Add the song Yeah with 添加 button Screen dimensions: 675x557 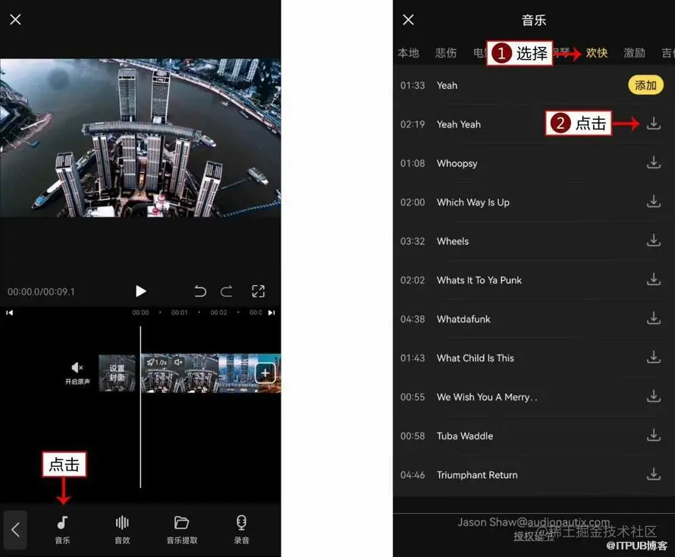[x=645, y=85]
